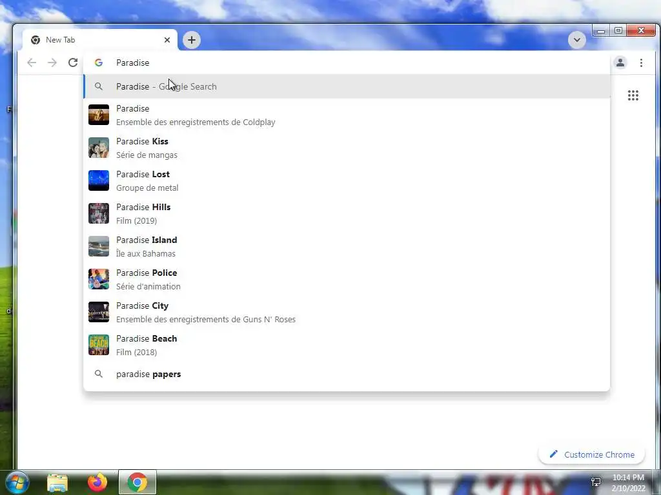Click the Paradise Hills poster thumbnail

click(x=99, y=213)
